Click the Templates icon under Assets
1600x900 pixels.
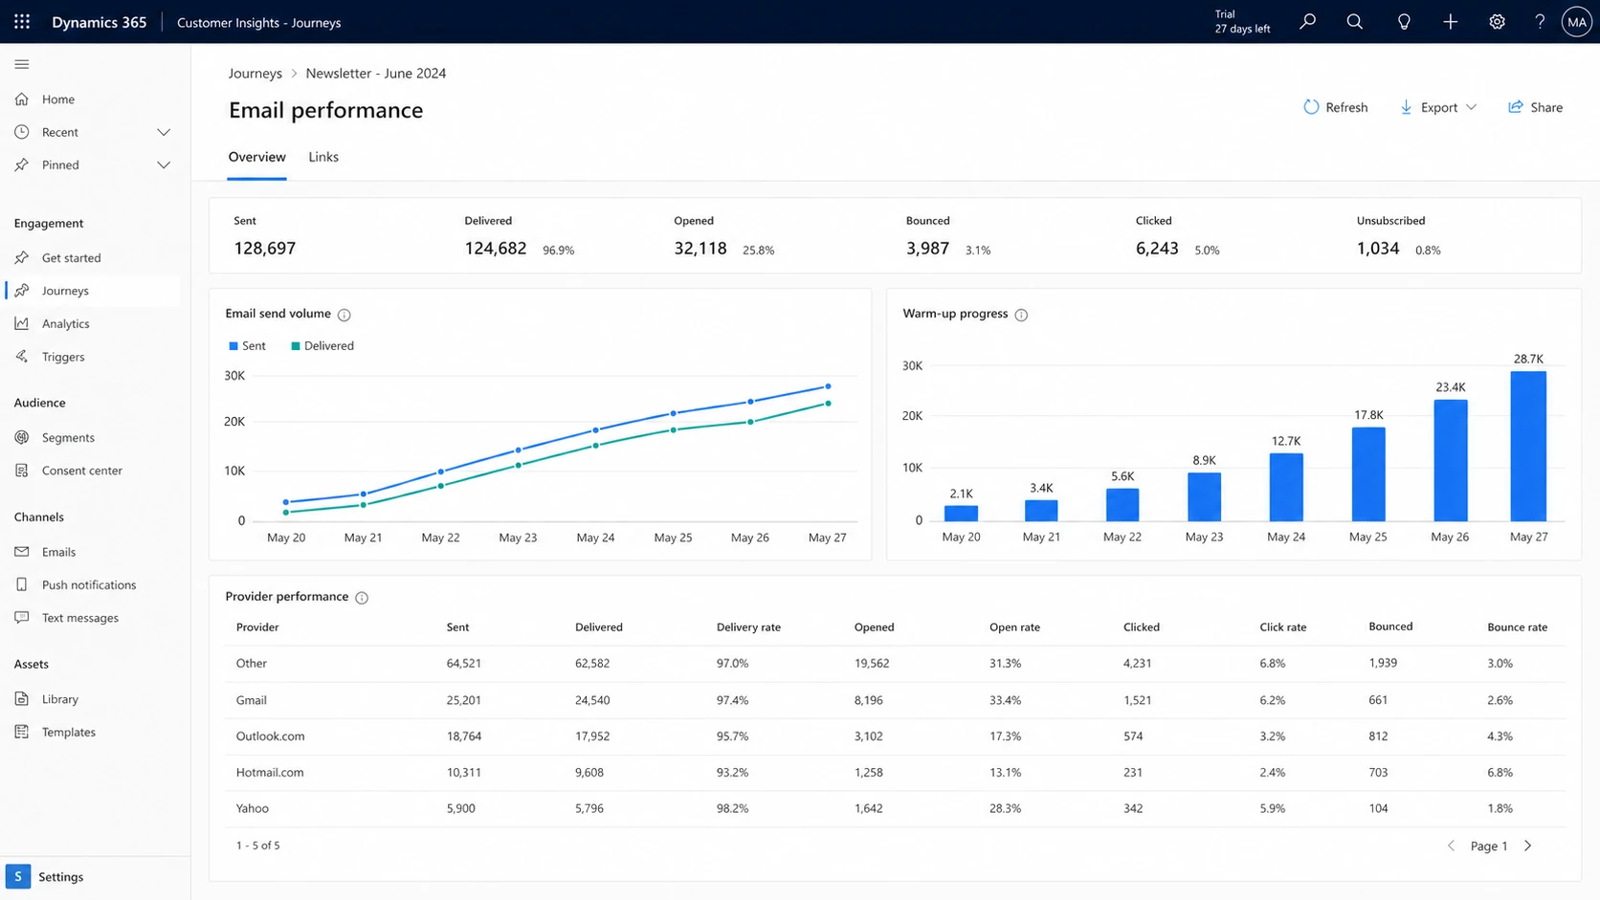(22, 732)
